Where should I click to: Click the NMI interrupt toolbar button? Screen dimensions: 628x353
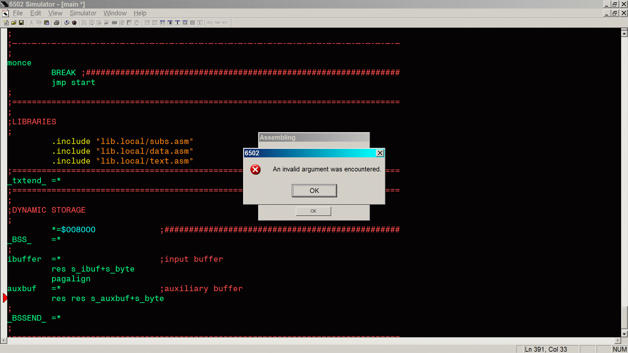tap(218, 23)
